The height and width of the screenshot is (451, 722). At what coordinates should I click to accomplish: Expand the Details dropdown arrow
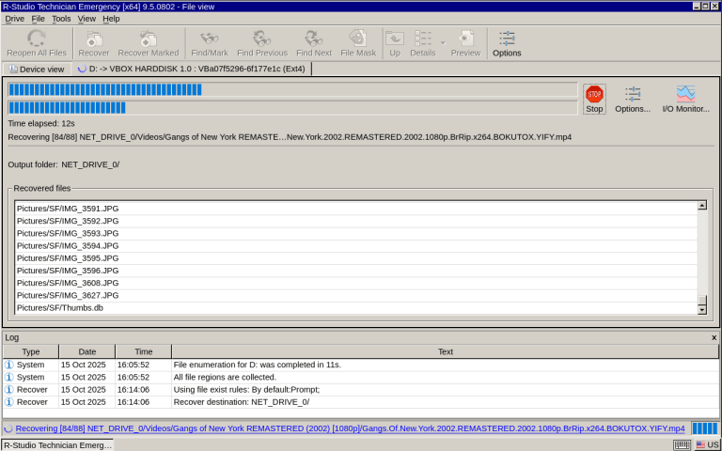tap(443, 42)
